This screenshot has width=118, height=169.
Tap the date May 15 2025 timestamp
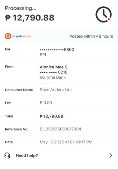tap(66, 142)
